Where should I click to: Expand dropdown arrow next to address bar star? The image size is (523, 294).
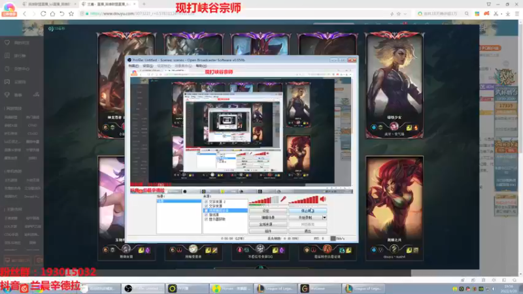tap(405, 14)
